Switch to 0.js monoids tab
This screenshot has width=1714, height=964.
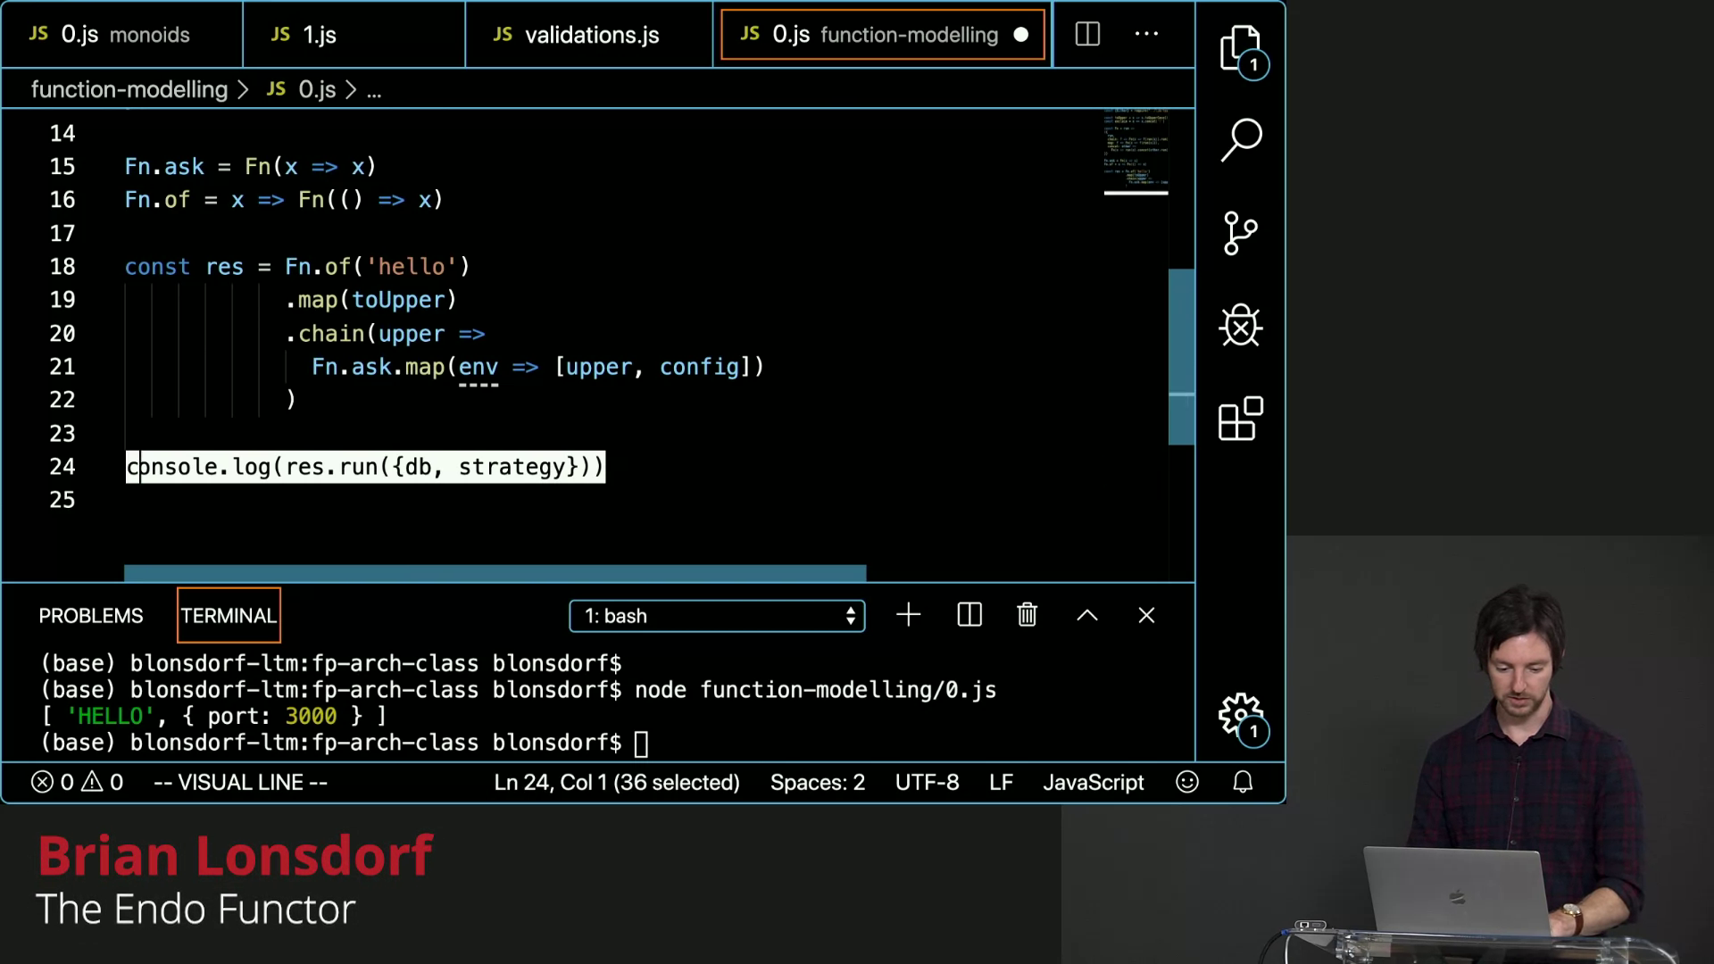point(122,35)
